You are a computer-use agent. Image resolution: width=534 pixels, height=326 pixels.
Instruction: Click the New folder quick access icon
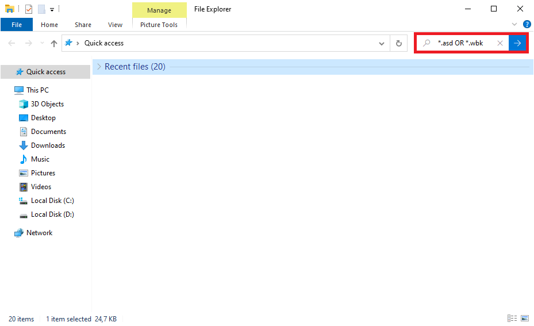point(41,9)
